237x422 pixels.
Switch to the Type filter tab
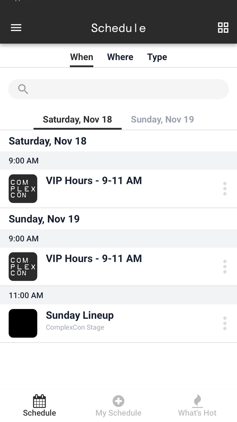point(157,57)
